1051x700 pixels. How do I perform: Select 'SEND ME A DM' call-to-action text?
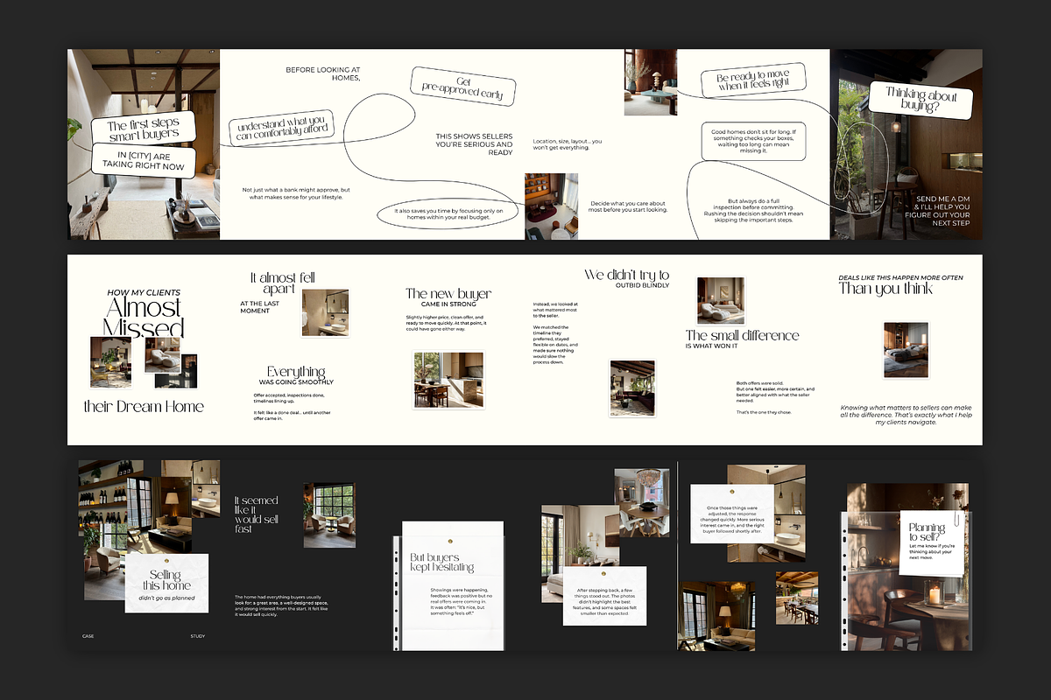[x=937, y=213]
